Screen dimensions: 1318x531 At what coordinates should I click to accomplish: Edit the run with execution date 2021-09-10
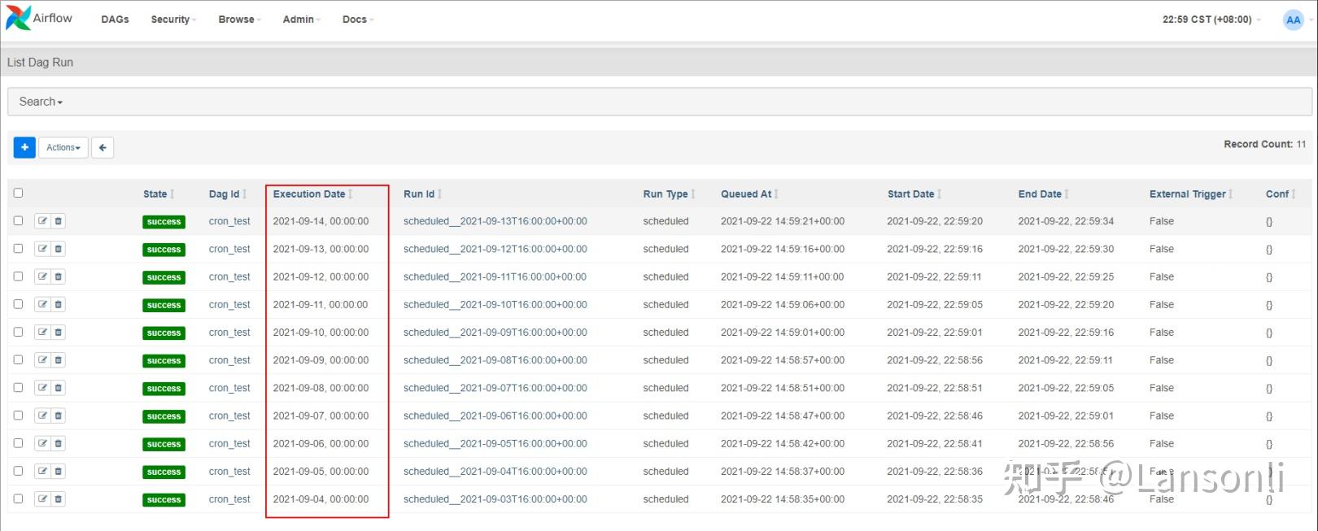tap(42, 332)
